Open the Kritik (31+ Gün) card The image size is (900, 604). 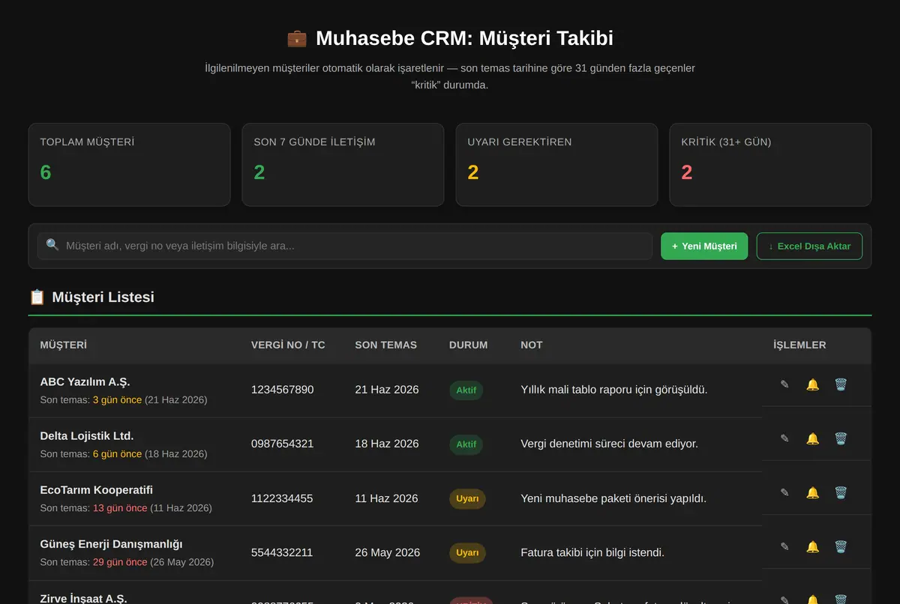770,165
